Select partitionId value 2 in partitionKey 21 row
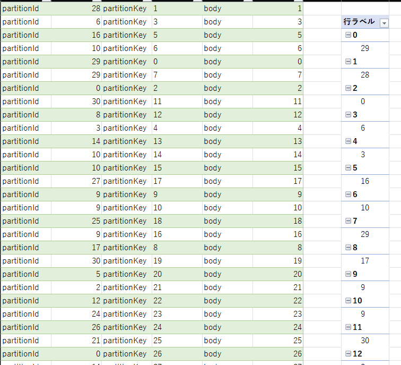The image size is (401, 365). pos(76,287)
